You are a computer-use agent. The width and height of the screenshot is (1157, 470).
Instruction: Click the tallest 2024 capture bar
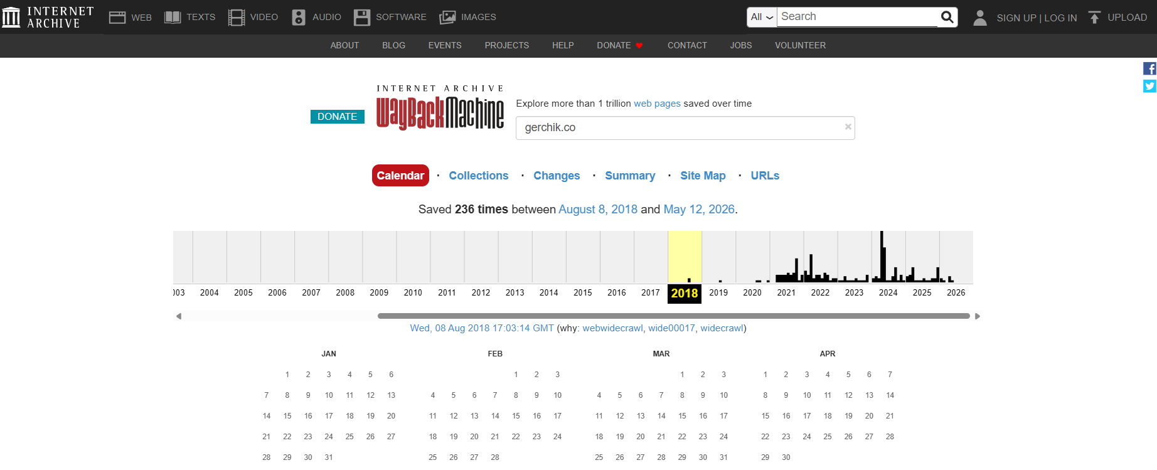pyautogui.click(x=882, y=257)
